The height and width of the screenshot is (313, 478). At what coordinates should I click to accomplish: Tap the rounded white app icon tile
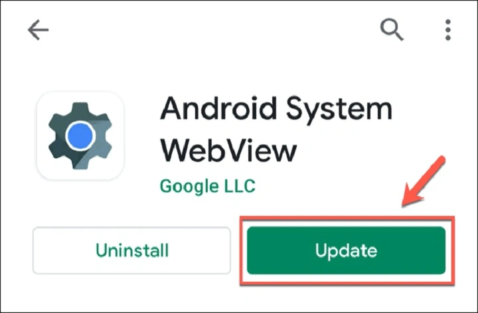tap(80, 136)
